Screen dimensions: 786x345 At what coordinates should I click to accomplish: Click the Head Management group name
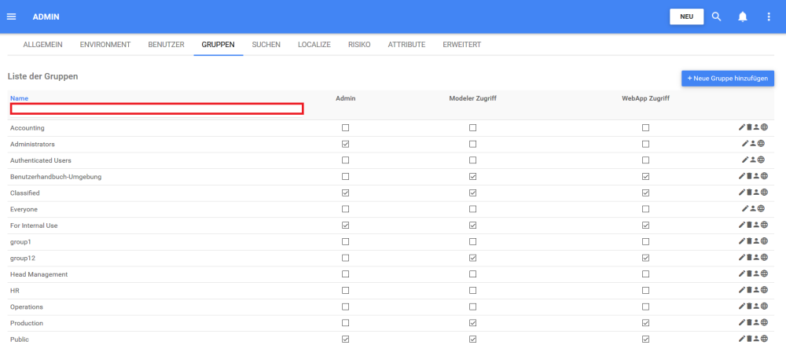(39, 273)
